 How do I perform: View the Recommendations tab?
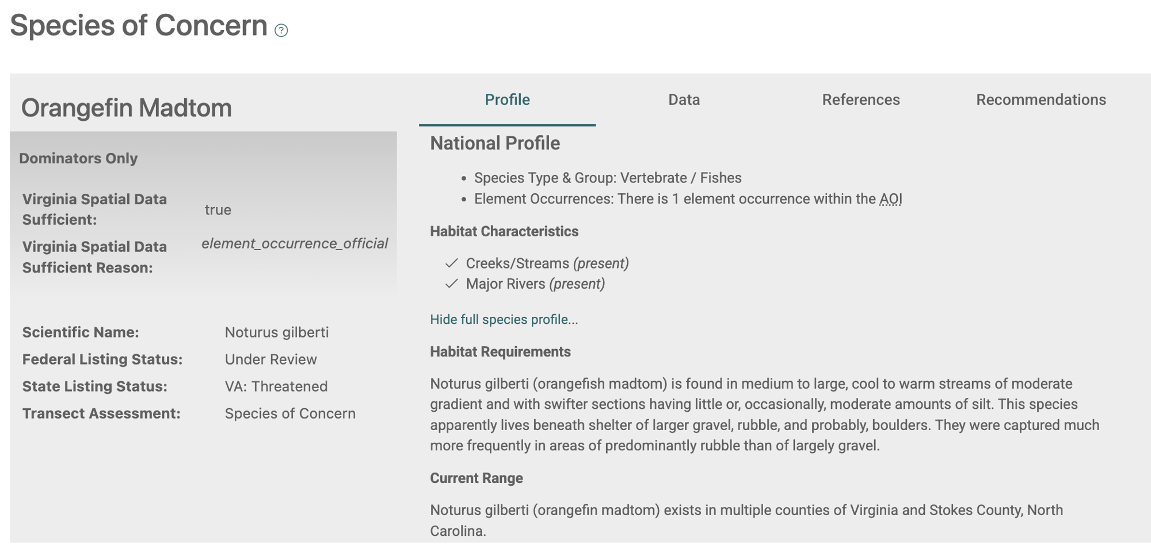pyautogui.click(x=1041, y=100)
